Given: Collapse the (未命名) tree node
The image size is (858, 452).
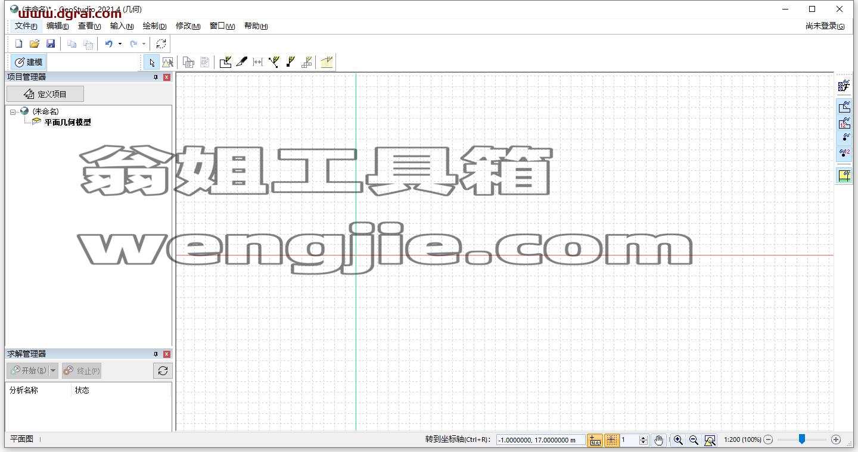Looking at the screenshot, I should point(13,112).
